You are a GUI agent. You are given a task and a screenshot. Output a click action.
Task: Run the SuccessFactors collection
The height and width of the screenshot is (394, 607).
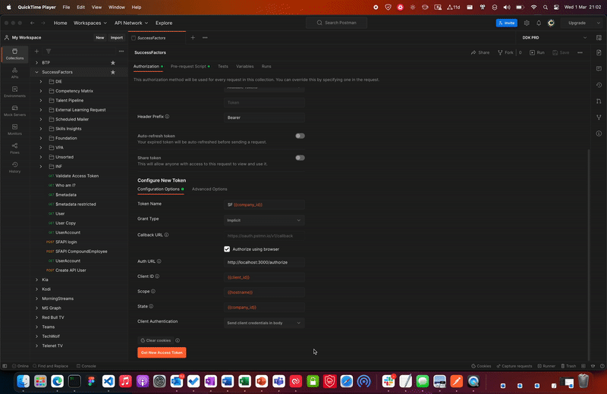pyautogui.click(x=537, y=52)
